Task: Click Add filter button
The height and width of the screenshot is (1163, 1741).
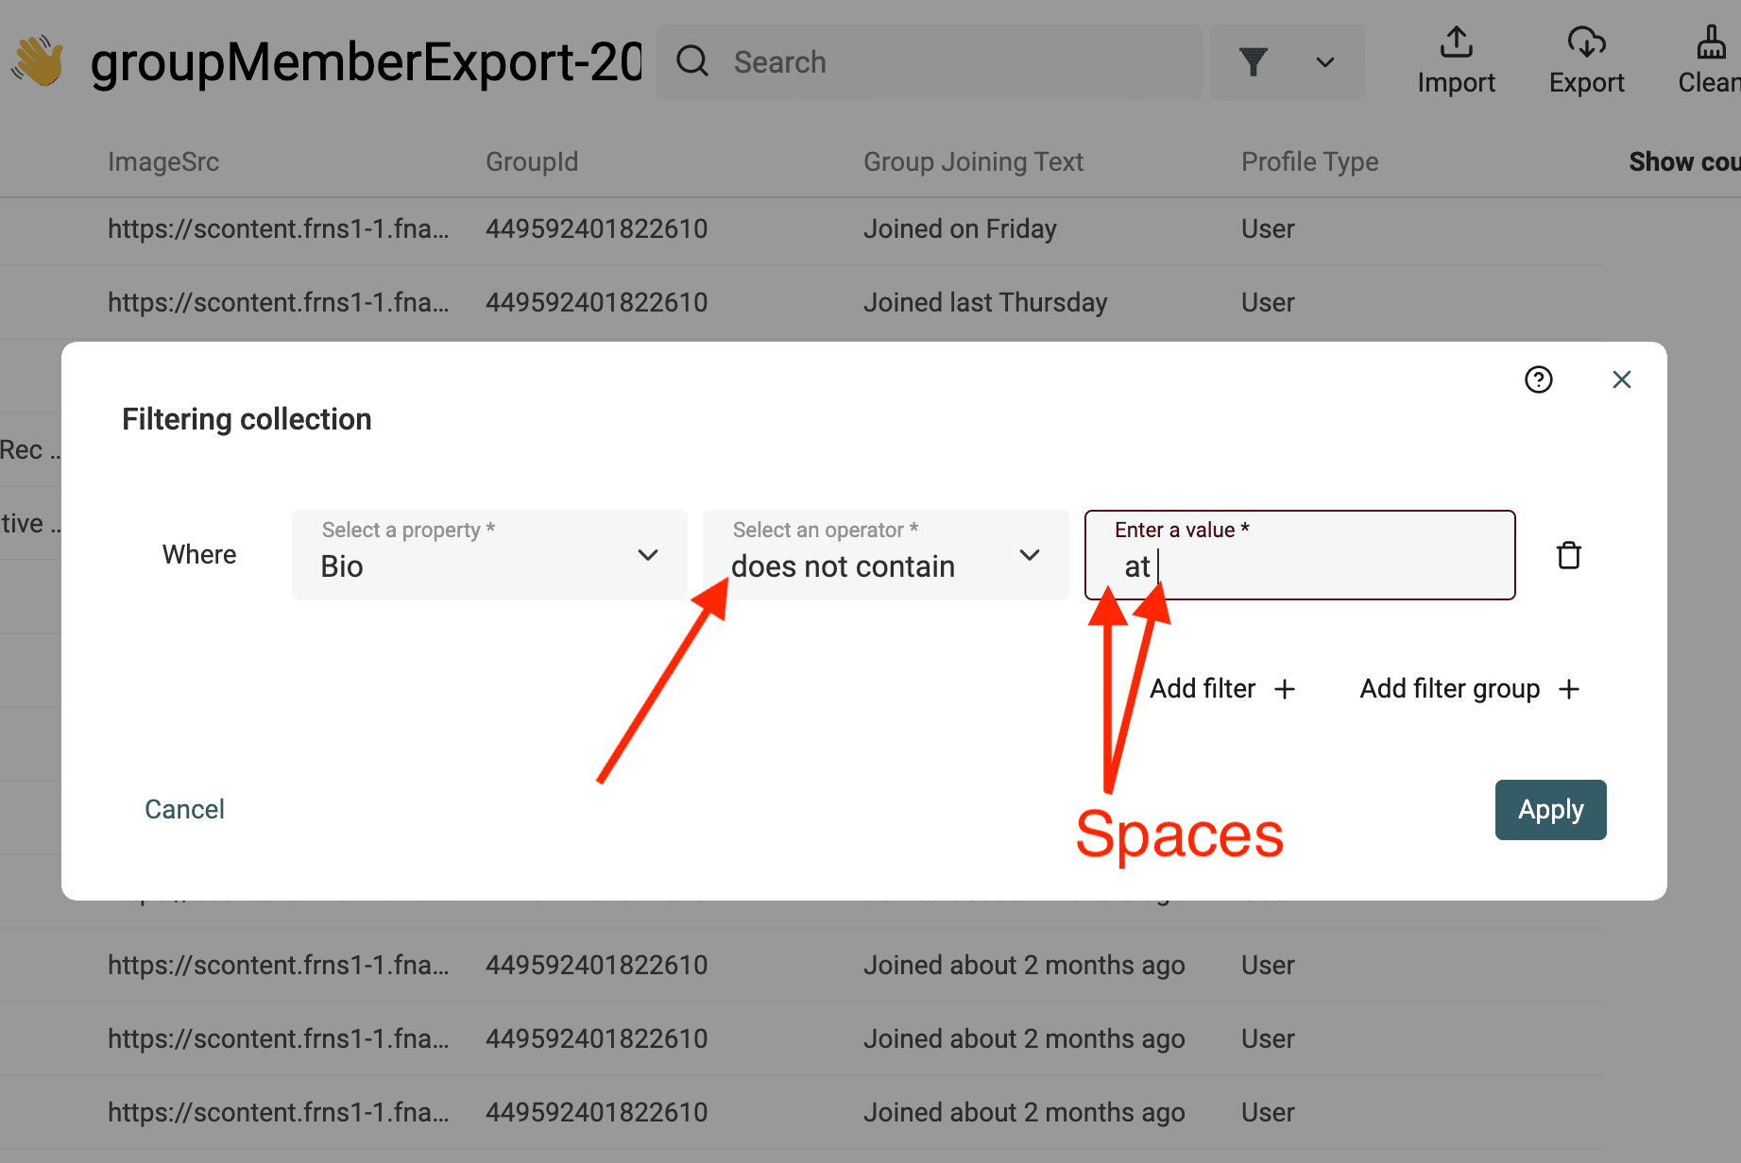Action: (x=1221, y=689)
